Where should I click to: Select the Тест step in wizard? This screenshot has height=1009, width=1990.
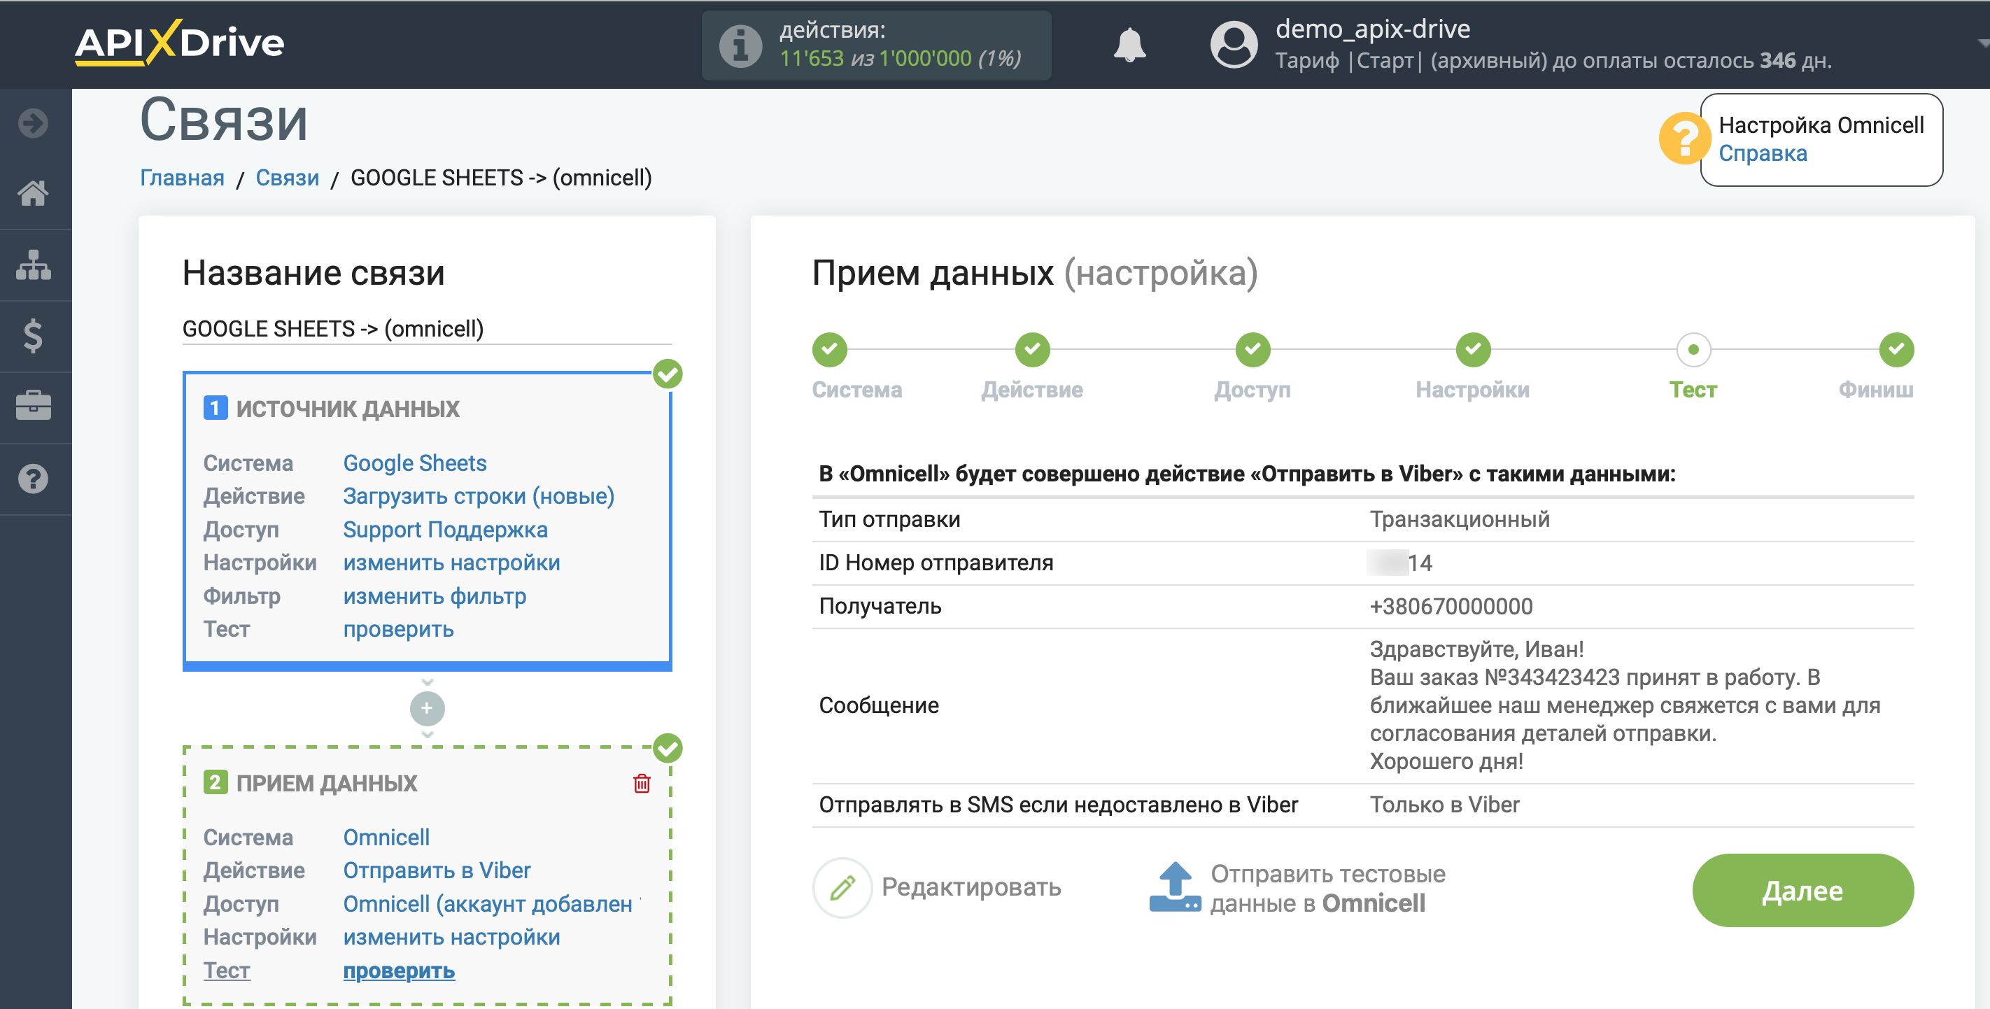click(1693, 349)
